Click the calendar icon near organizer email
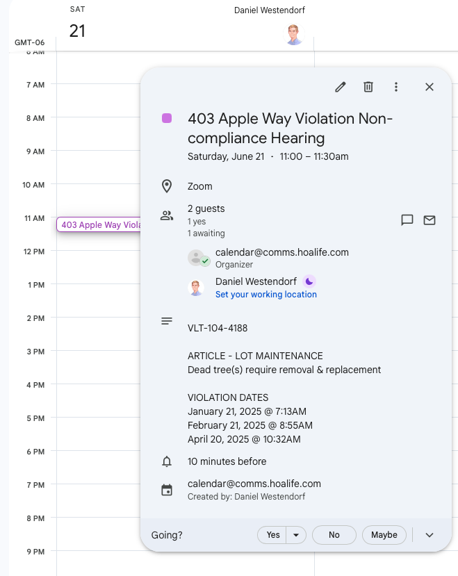Image resolution: width=458 pixels, height=576 pixels. (167, 490)
